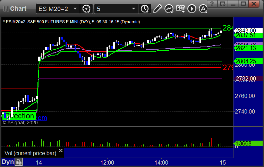Click the green Direction label box
The width and height of the screenshot is (264, 167).
tap(19, 116)
